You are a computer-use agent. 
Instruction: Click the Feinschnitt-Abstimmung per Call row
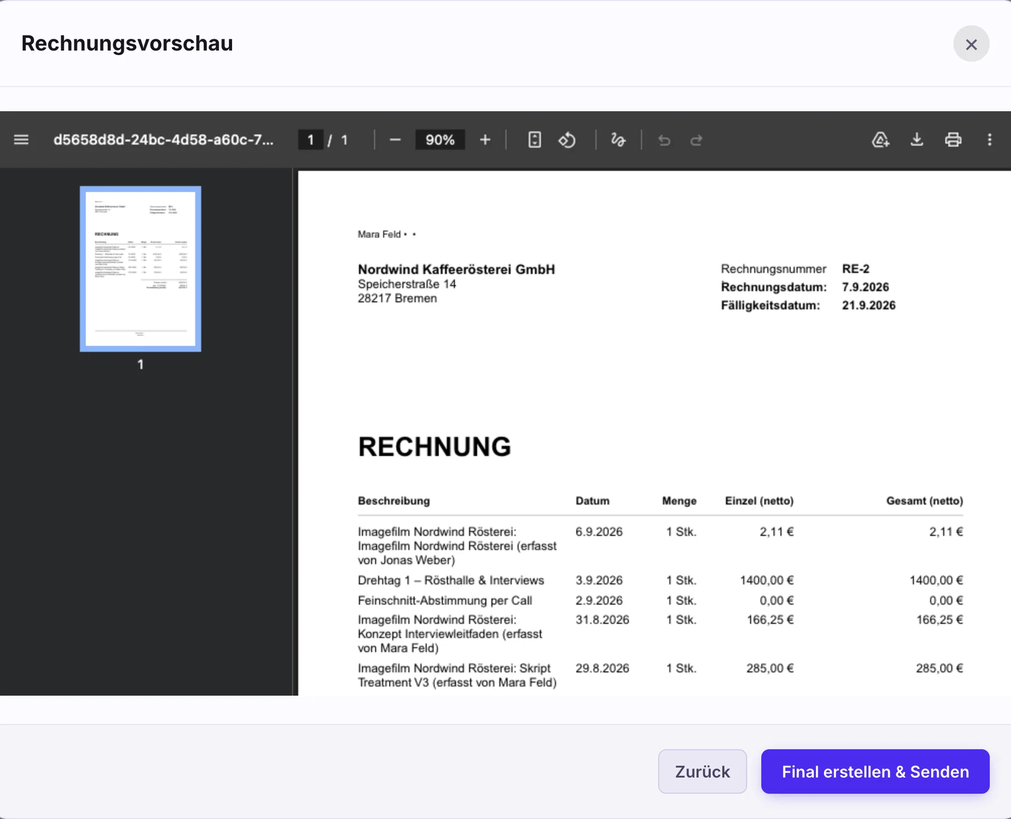point(660,600)
